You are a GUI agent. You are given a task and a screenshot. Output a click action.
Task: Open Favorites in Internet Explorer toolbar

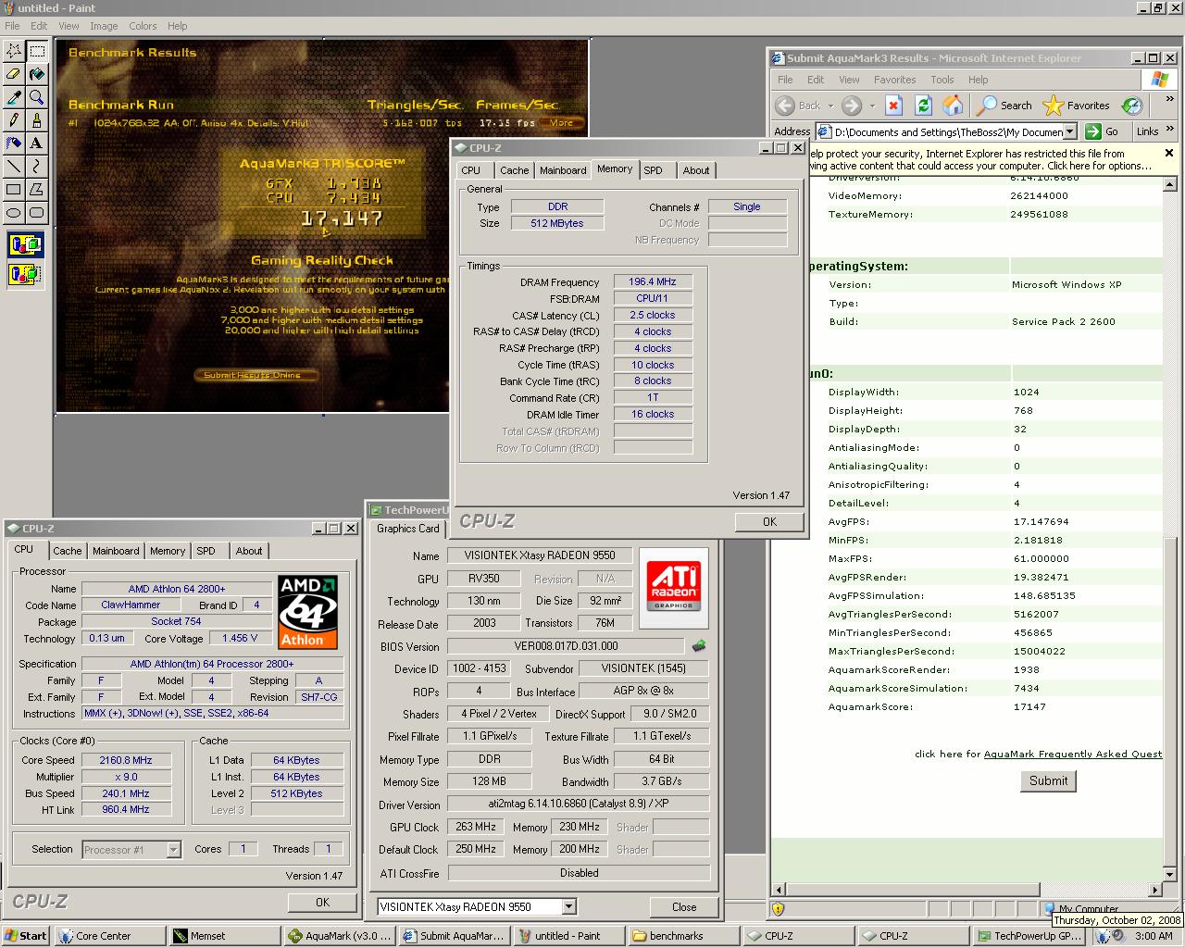tap(1077, 106)
